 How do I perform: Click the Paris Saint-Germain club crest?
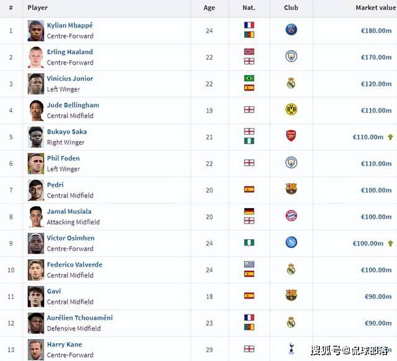tap(291, 30)
